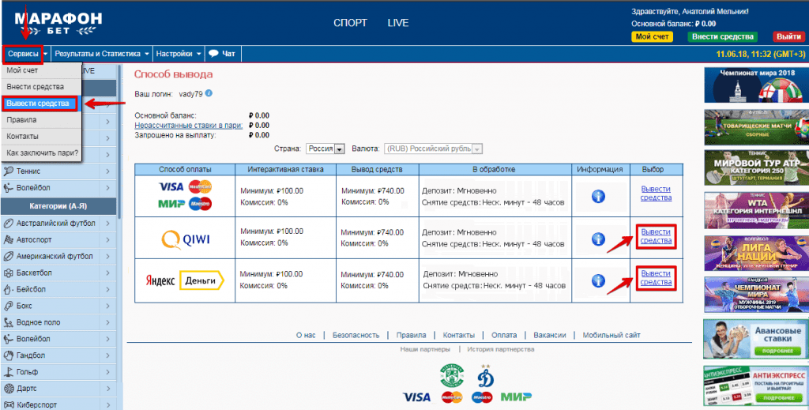Click Вывести средства link for VISA row
The width and height of the screenshot is (809, 410).
tap(657, 194)
